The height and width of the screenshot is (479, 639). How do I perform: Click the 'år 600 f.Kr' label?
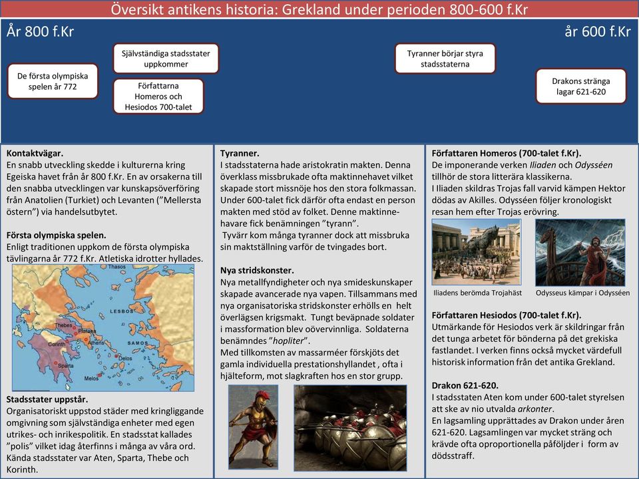click(x=598, y=31)
